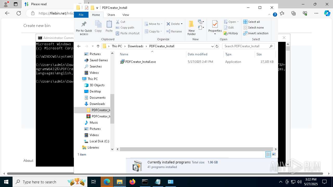Click Copy path in Clipboard group

(x=125, y=28)
